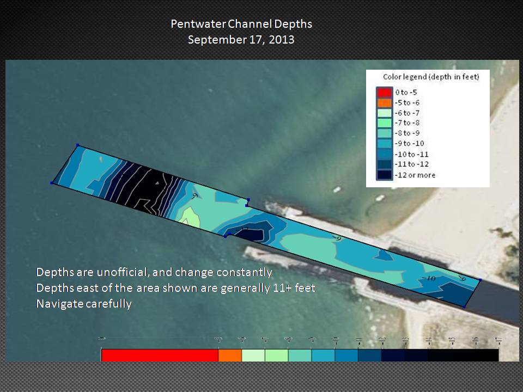Select the orange segment on bottom color scale
Viewport: 523px width, 392px height.
230,355
